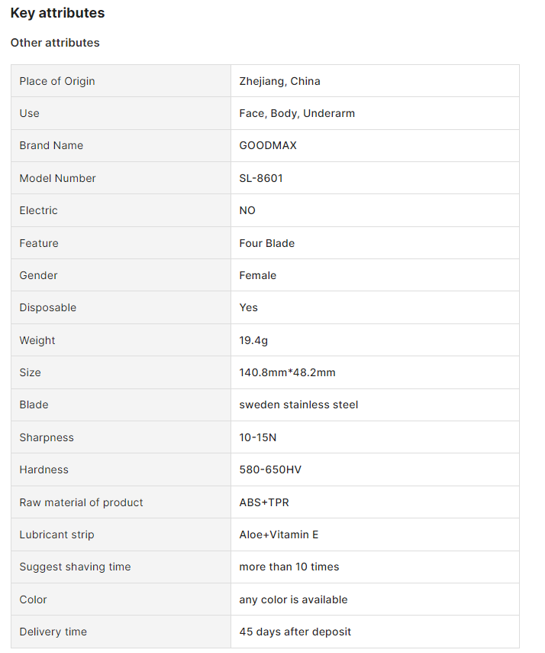
Task: Click the sweden stainless steel value
Action: click(x=298, y=404)
